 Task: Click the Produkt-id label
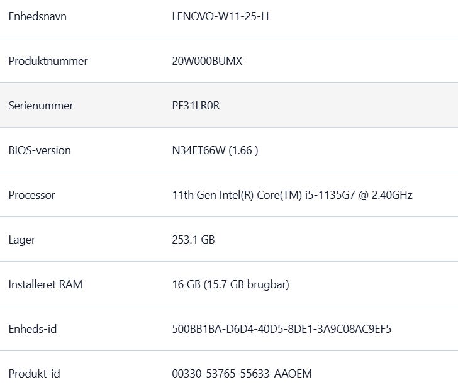(34, 374)
